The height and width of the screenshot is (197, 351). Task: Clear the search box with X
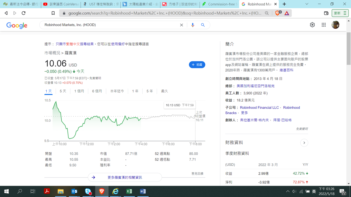pyautogui.click(x=182, y=25)
